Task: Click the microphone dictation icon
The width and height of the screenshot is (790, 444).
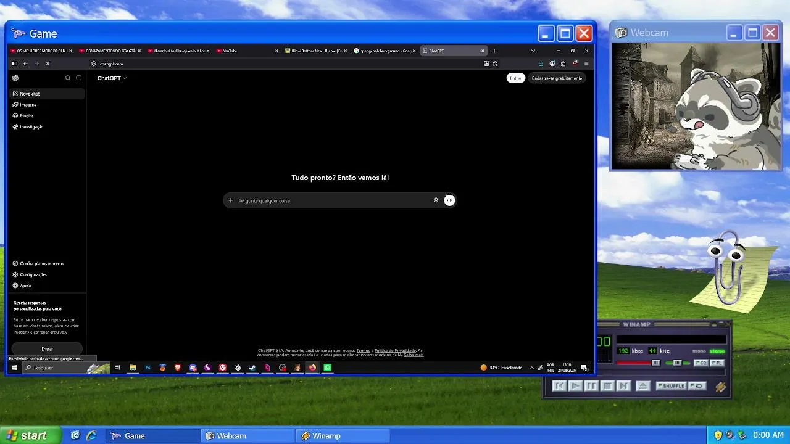Action: click(x=436, y=200)
